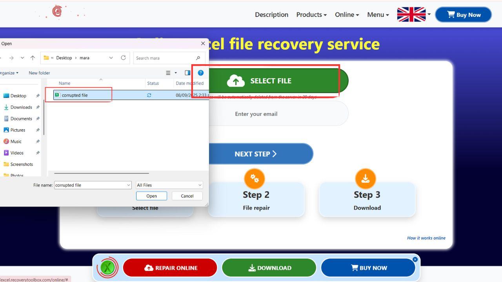Go up one folder level in dialog
Screen dimensions: 502x282
coord(33,58)
